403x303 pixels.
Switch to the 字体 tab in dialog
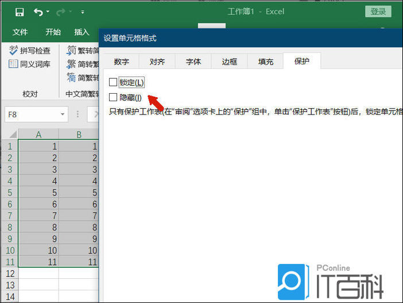point(193,62)
